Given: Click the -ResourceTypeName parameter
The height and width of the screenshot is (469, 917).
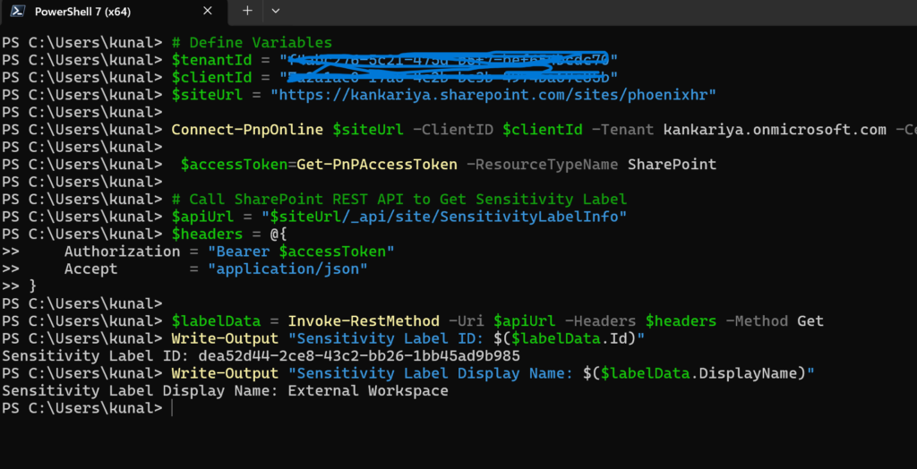Looking at the screenshot, I should 542,165.
